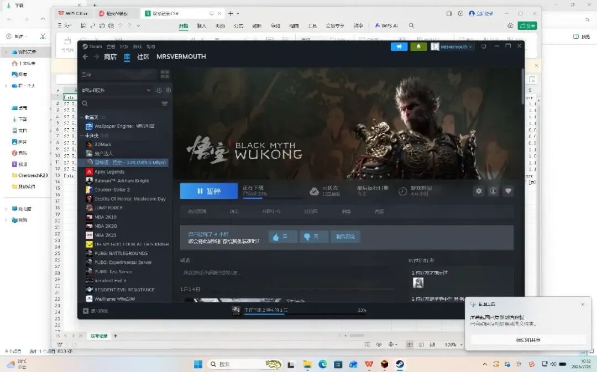Image resolution: width=597 pixels, height=372 pixels.
Task: Open game settings gear in Steam
Action: (x=479, y=191)
